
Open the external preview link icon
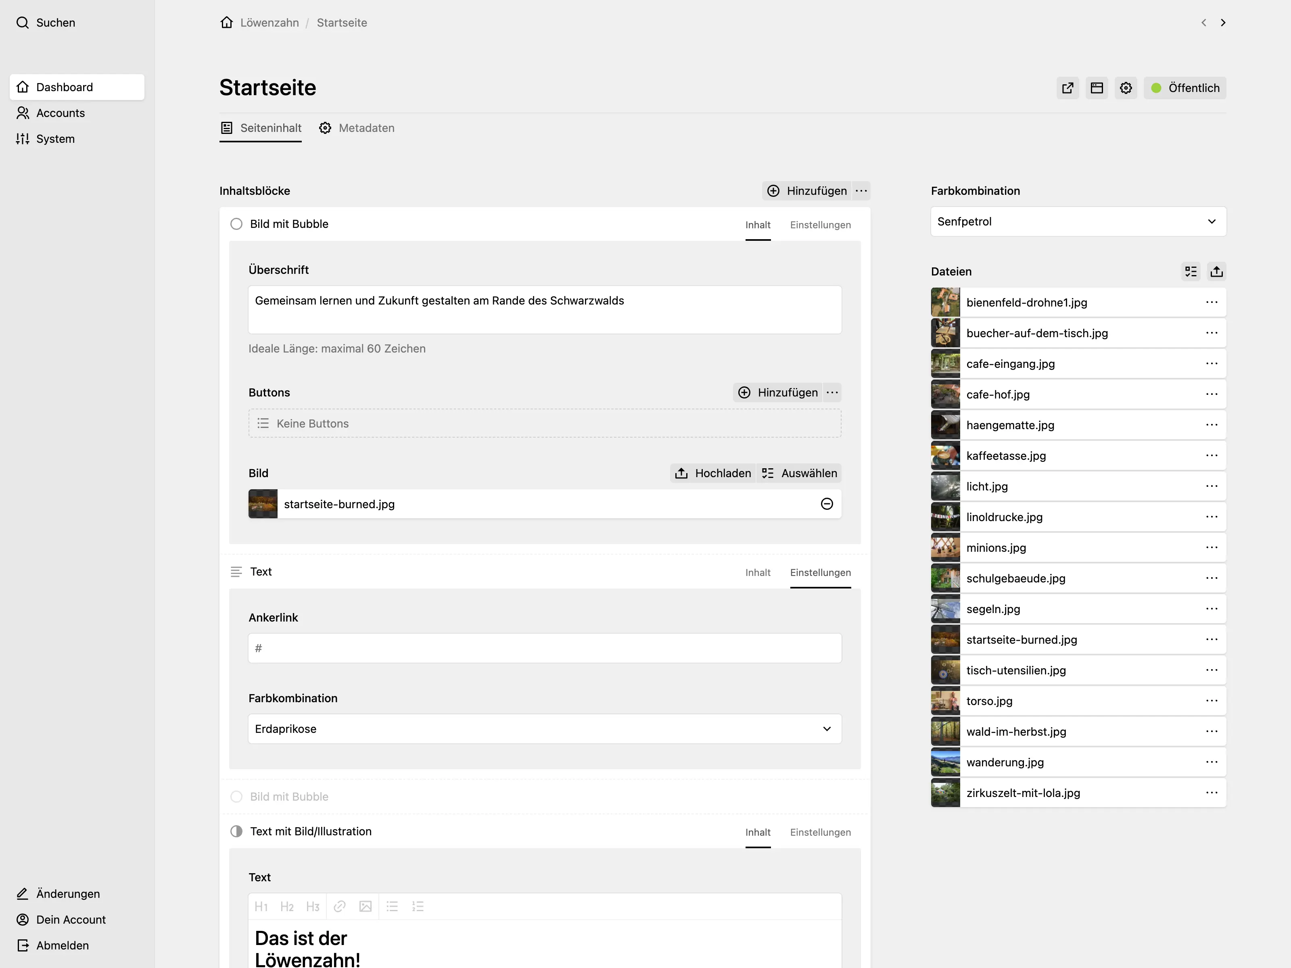(1067, 88)
